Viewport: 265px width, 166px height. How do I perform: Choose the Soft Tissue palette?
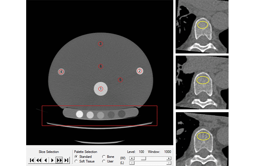pyautogui.click(x=77, y=161)
